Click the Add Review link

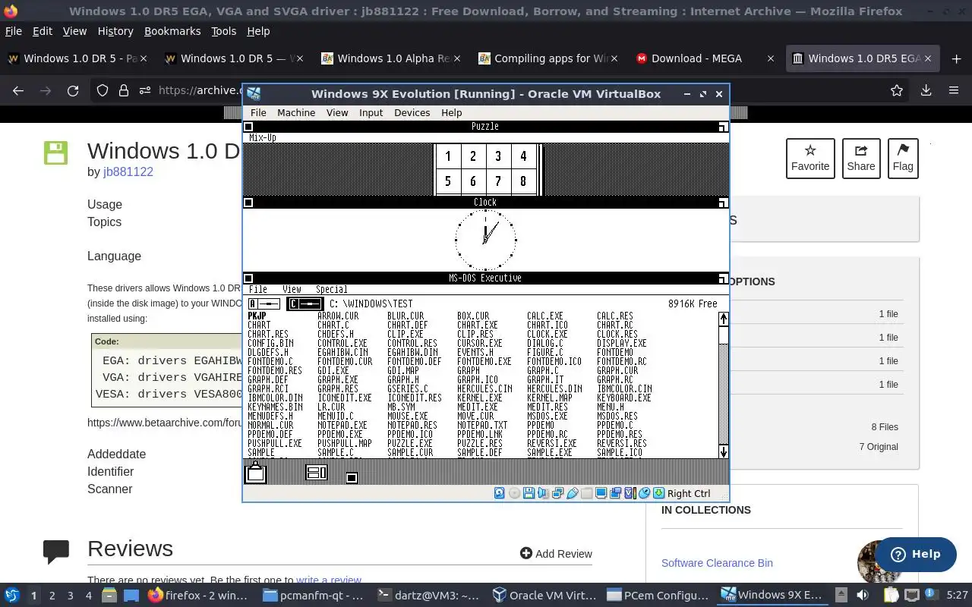(x=556, y=554)
